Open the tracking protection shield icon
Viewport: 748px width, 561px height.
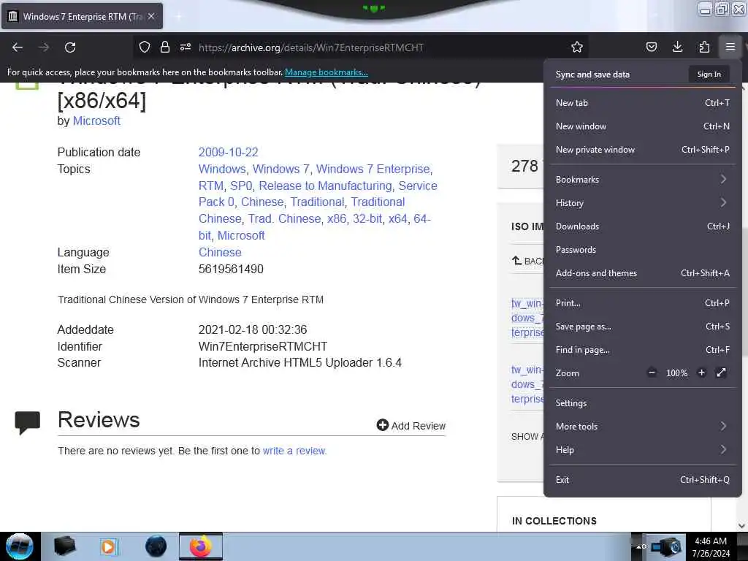(x=145, y=47)
